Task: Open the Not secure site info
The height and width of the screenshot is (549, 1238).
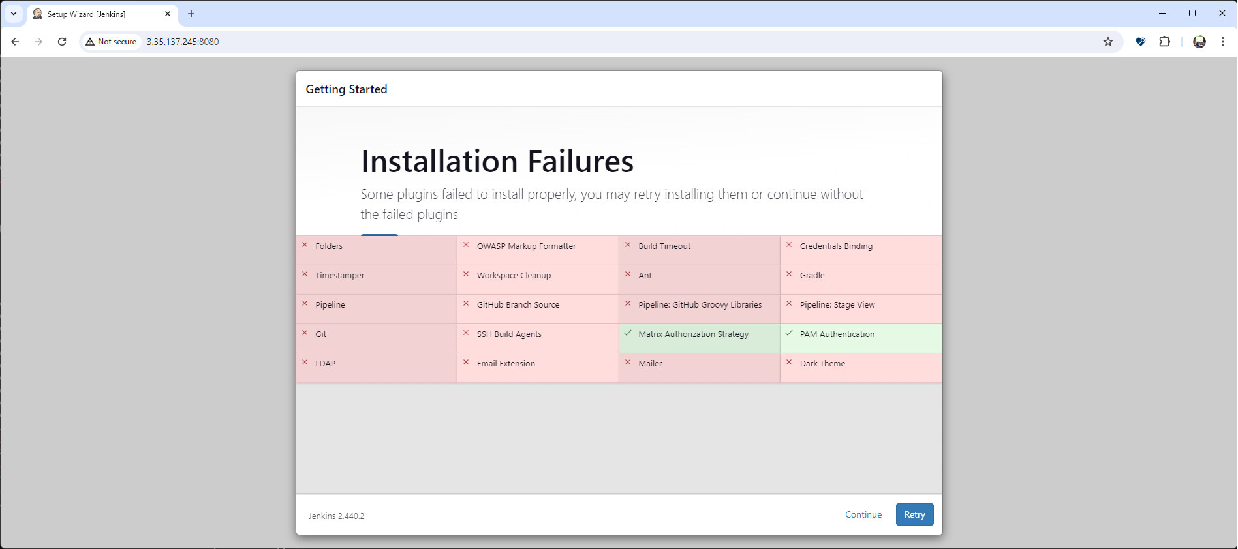Action: pyautogui.click(x=111, y=42)
